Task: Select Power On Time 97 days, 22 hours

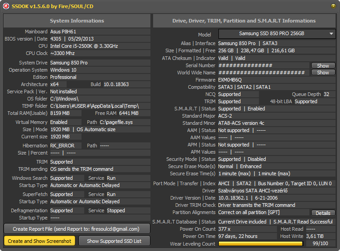Action: coord(238,236)
